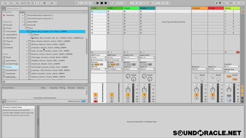Collapse the Dry folder
Viewport: 246px width, 138px height.
tap(25, 28)
